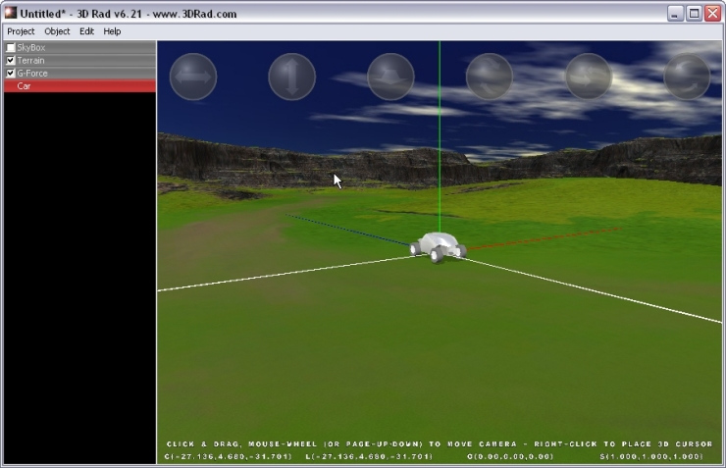Click the vertical move arrow sphere icon

tap(291, 77)
